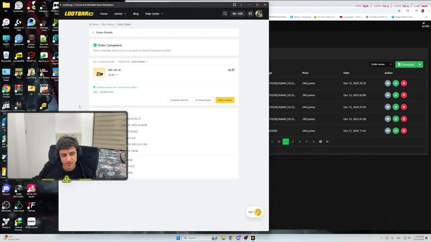Screen dimensions: 431x242
Task: View the Dec 12, 2025 02:00 entry
Action: point(388,95)
